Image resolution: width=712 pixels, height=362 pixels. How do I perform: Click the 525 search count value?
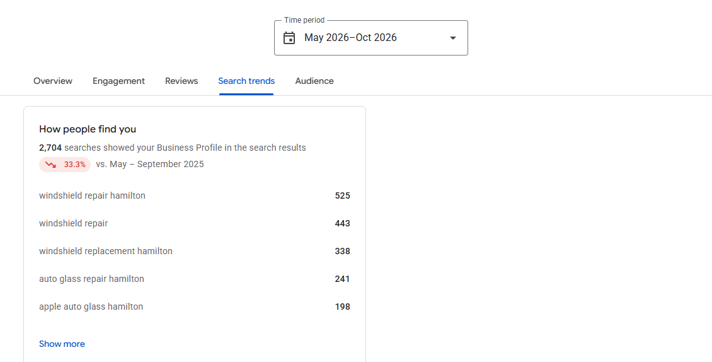pos(342,196)
